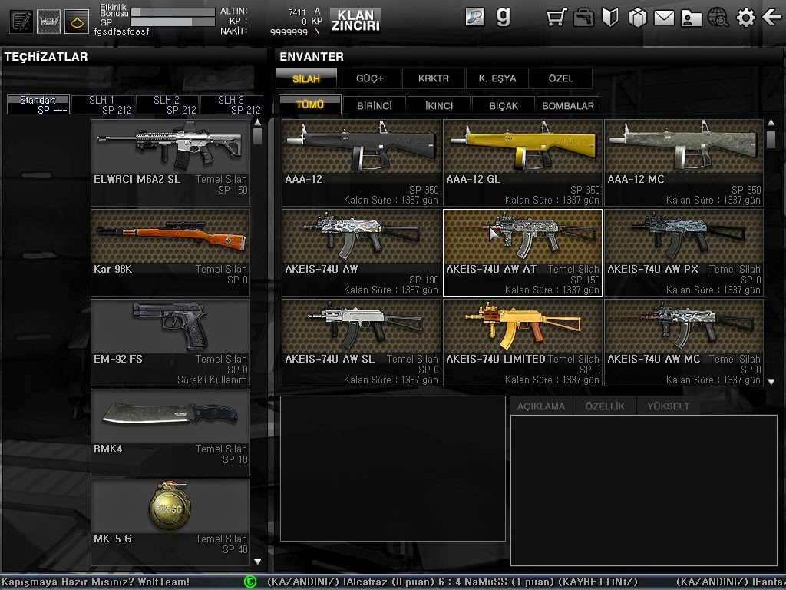Click the KLAN ZİNCİRİ button

(355, 20)
